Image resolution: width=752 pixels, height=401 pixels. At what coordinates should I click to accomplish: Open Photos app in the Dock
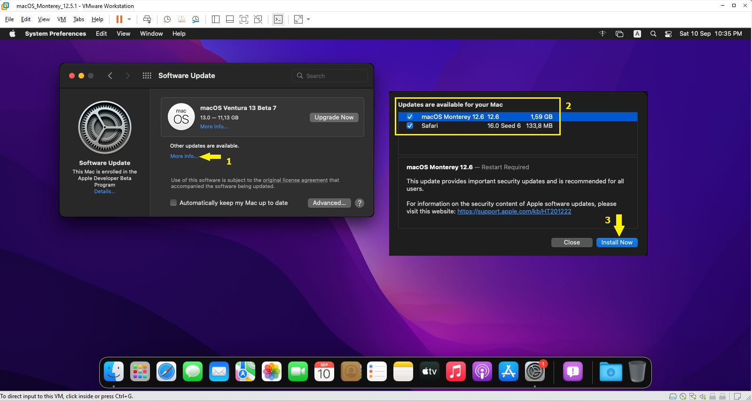272,372
